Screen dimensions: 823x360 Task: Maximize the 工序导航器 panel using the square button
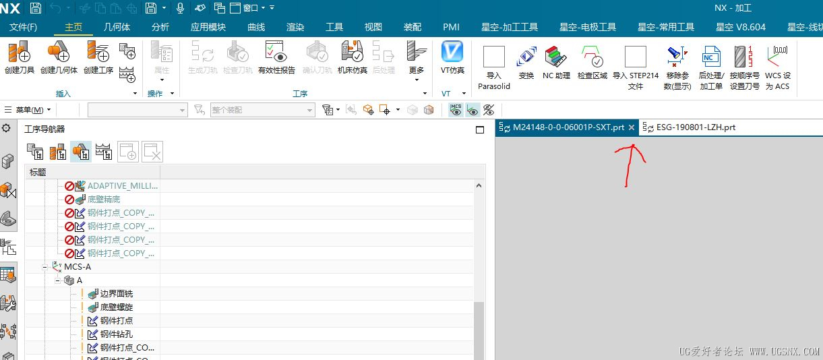(x=480, y=130)
